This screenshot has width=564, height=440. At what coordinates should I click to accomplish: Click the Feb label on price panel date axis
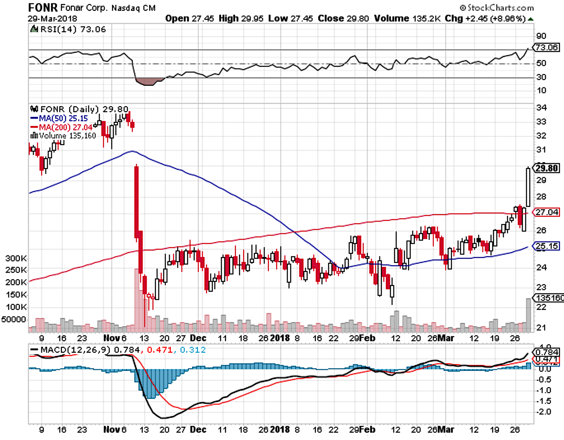tap(368, 338)
